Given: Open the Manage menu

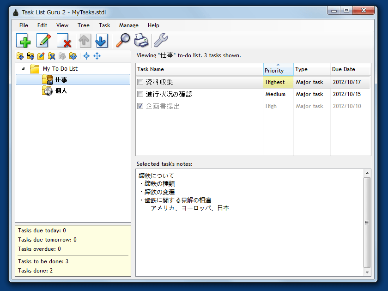Looking at the screenshot, I should (128, 25).
